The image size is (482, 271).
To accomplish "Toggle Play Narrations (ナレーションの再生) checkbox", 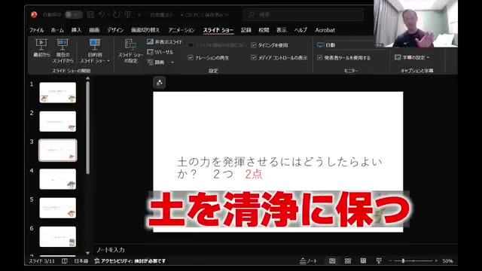I will click(191, 57).
